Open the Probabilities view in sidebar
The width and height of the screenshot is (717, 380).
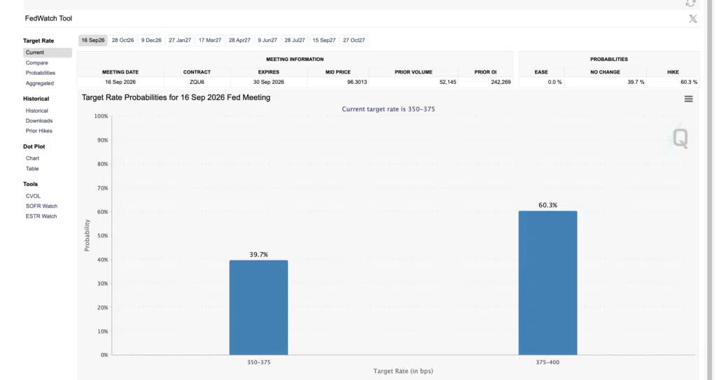point(40,73)
